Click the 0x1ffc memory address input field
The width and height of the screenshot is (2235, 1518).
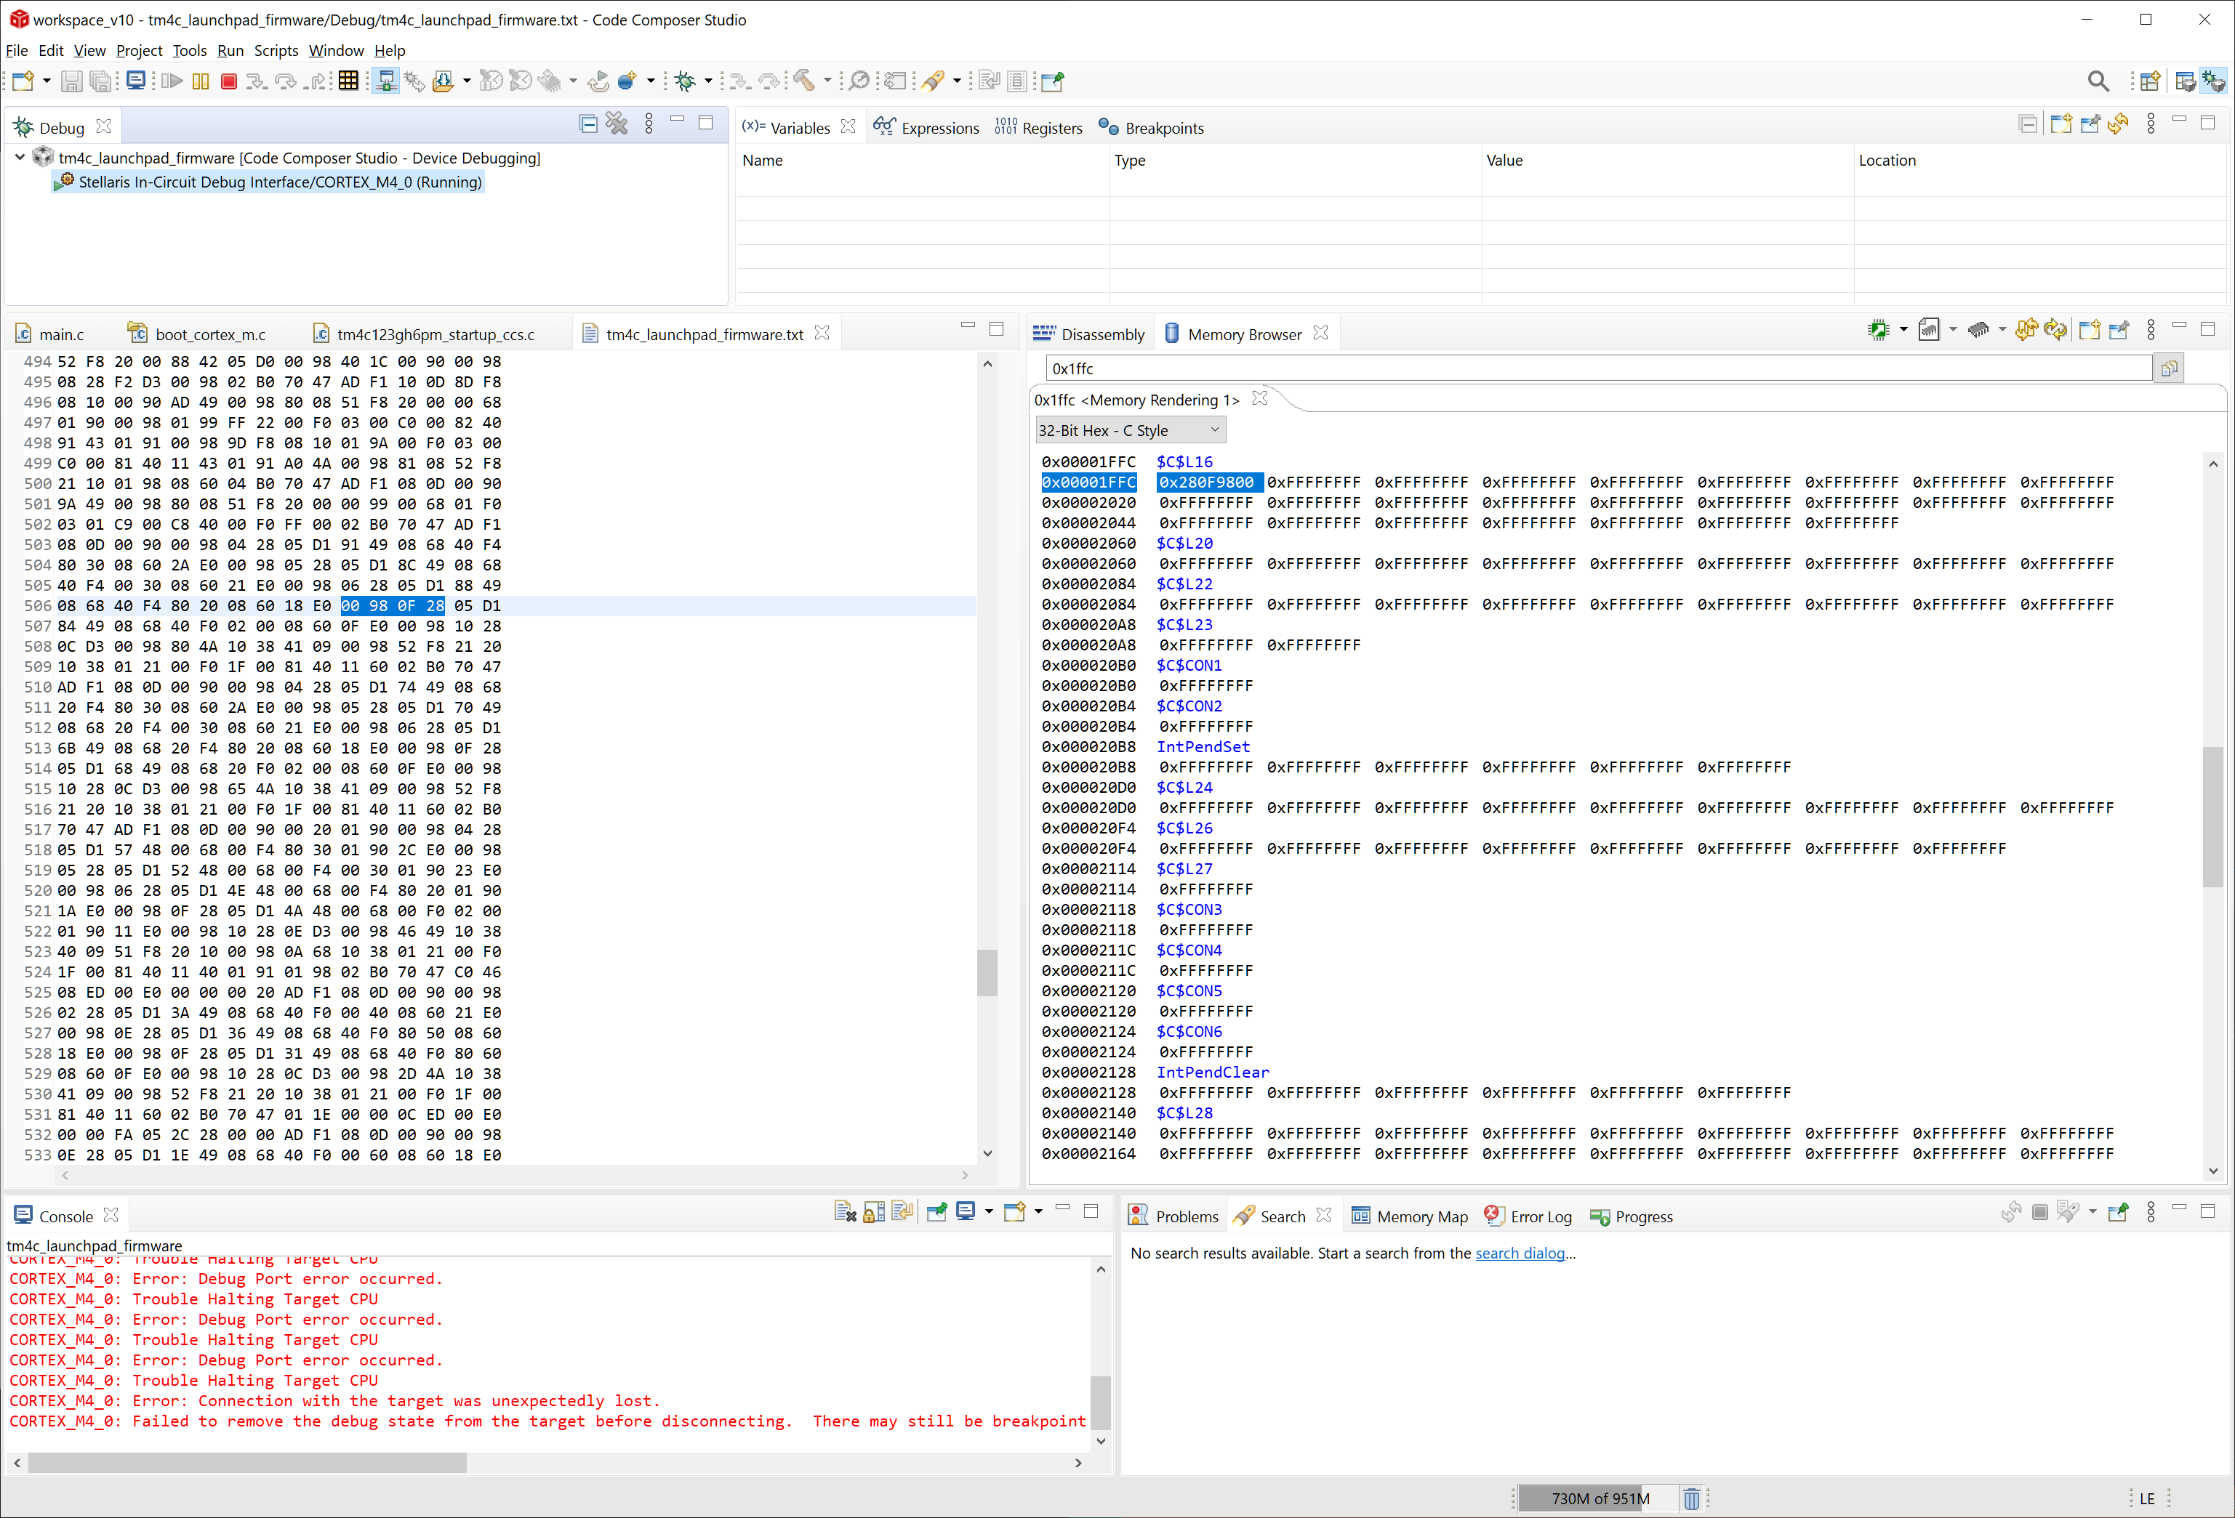pyautogui.click(x=1597, y=368)
